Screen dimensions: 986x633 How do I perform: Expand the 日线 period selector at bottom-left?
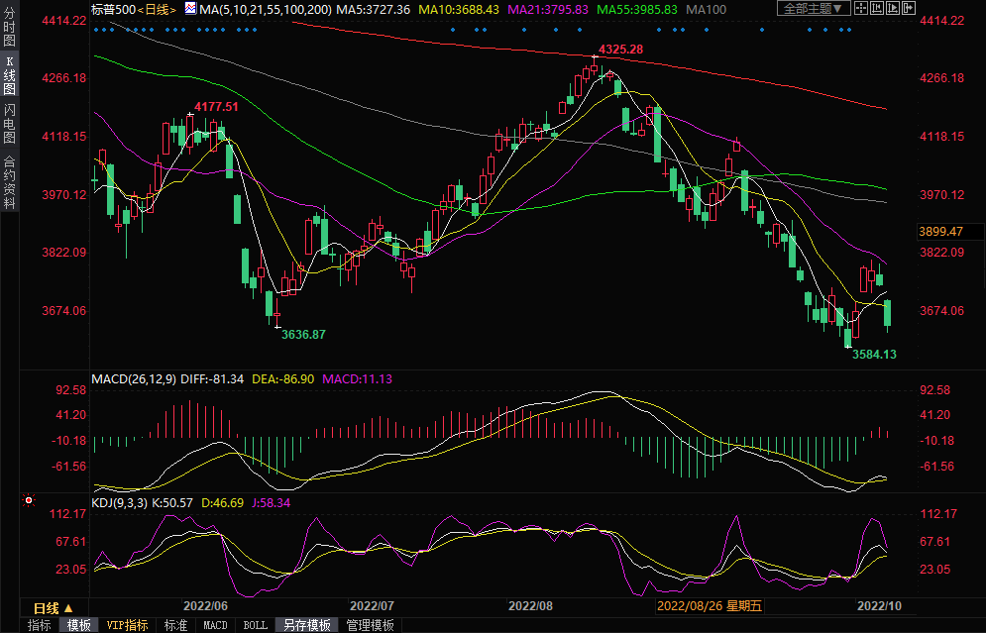[x=53, y=607]
